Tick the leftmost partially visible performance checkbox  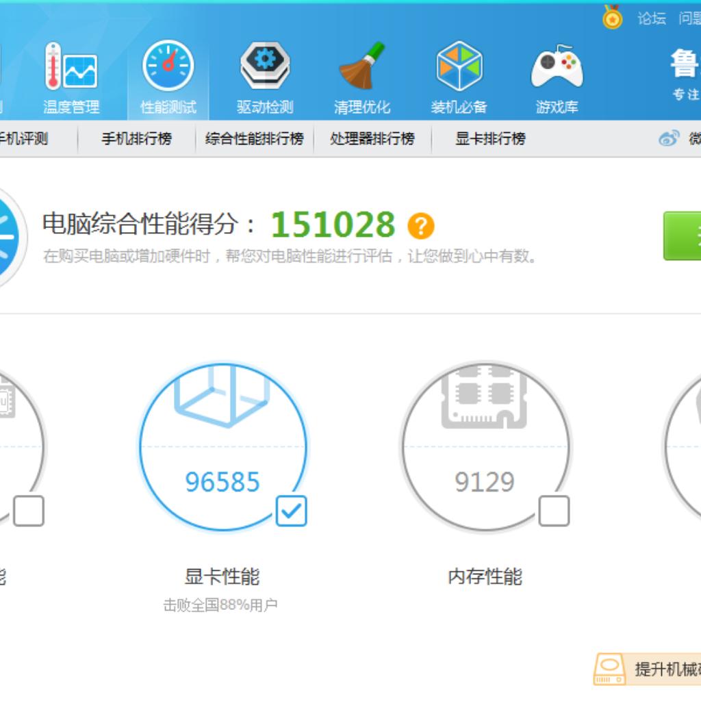[x=28, y=511]
